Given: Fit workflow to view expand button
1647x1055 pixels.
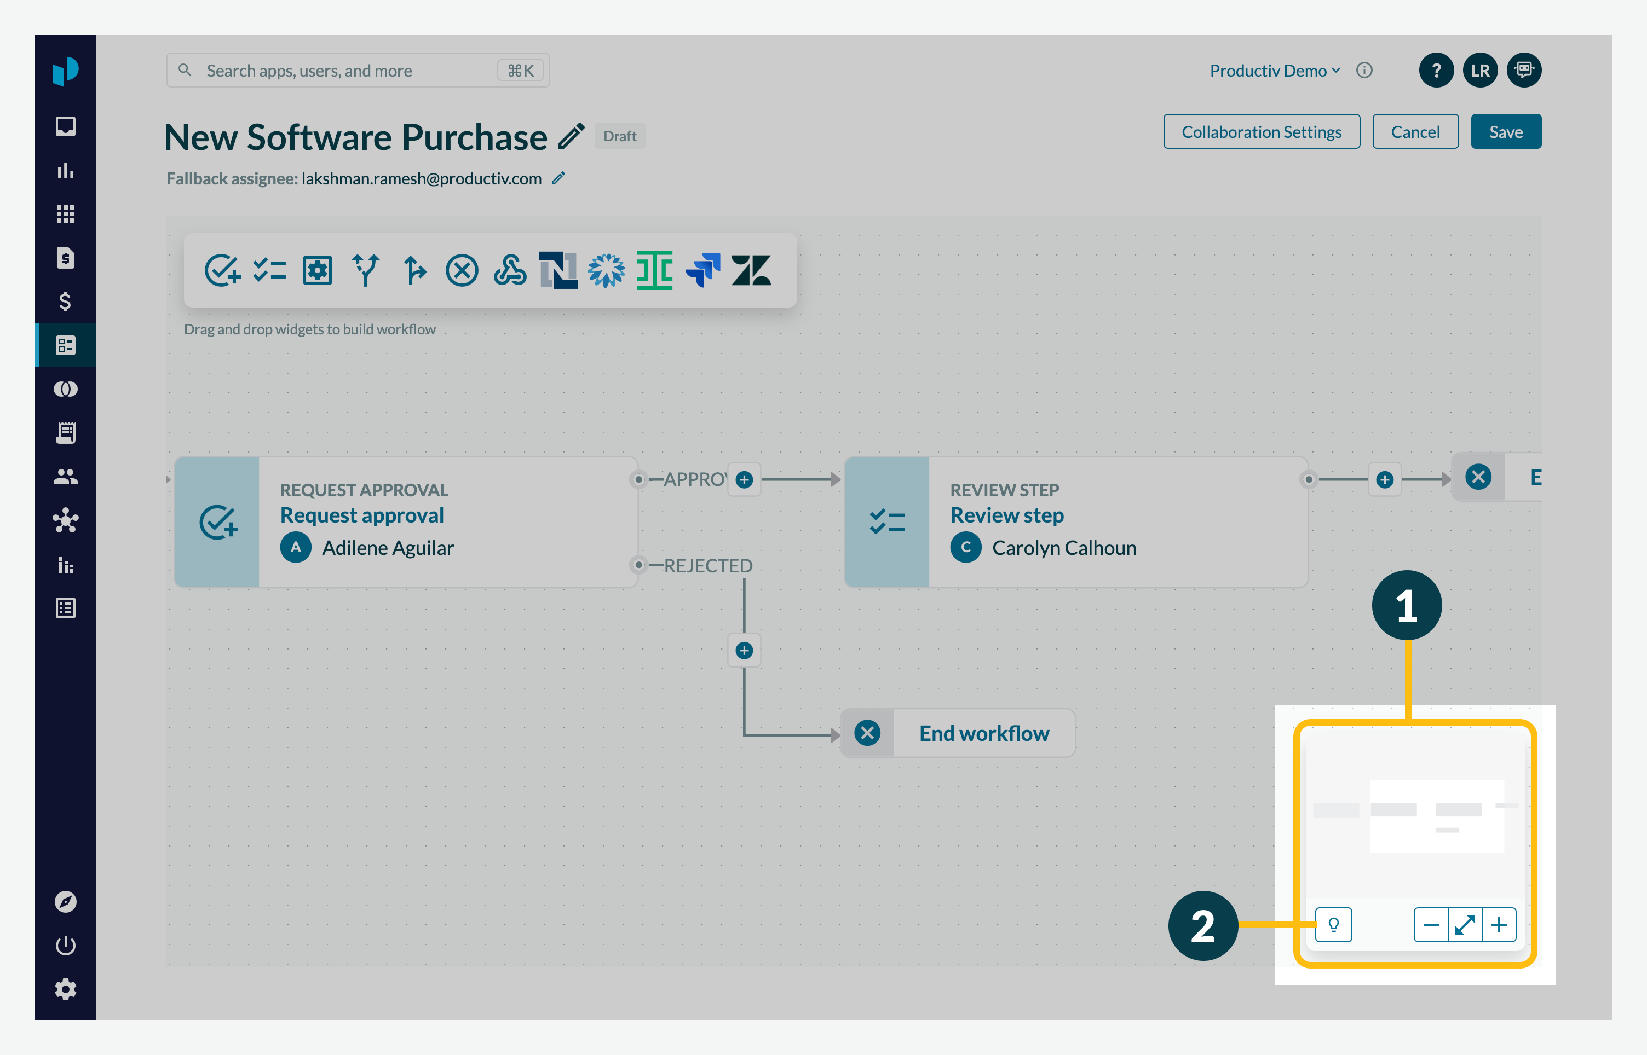Looking at the screenshot, I should [1465, 925].
